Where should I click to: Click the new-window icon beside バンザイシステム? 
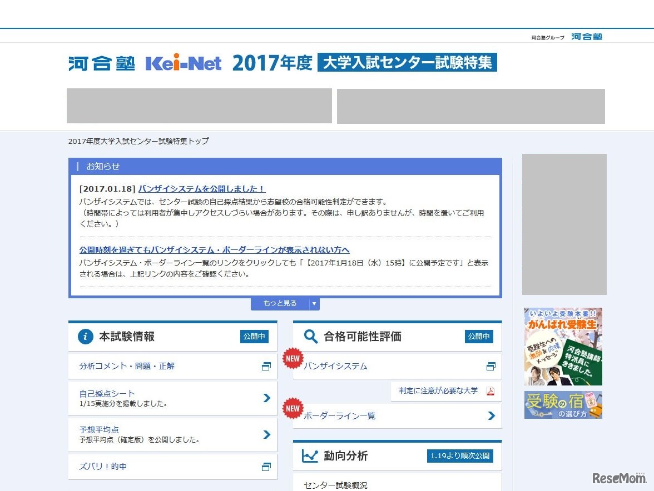(x=490, y=366)
